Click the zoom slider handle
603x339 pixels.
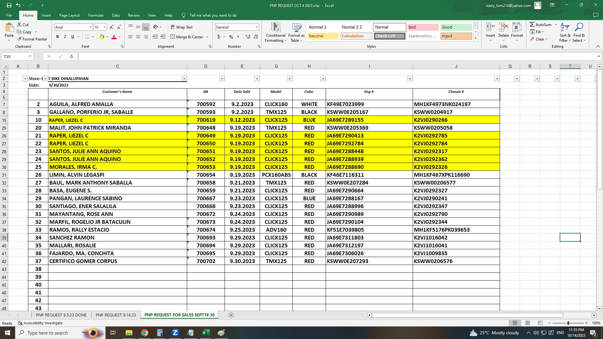point(568,323)
